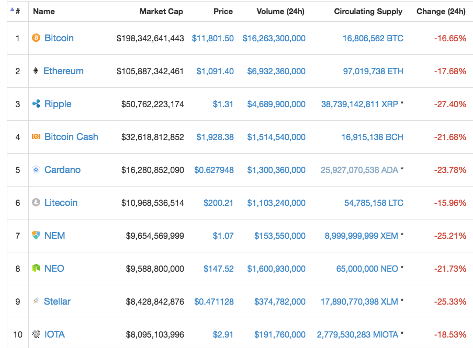
Task: Sort by Circulating Supply column header
Action: point(368,11)
